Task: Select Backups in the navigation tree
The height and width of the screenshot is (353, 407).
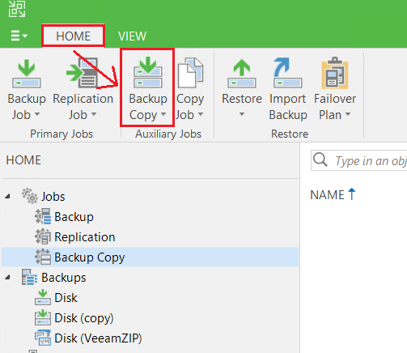Action: click(64, 277)
